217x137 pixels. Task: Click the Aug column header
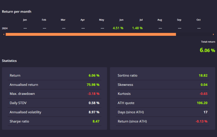tap(160, 20)
